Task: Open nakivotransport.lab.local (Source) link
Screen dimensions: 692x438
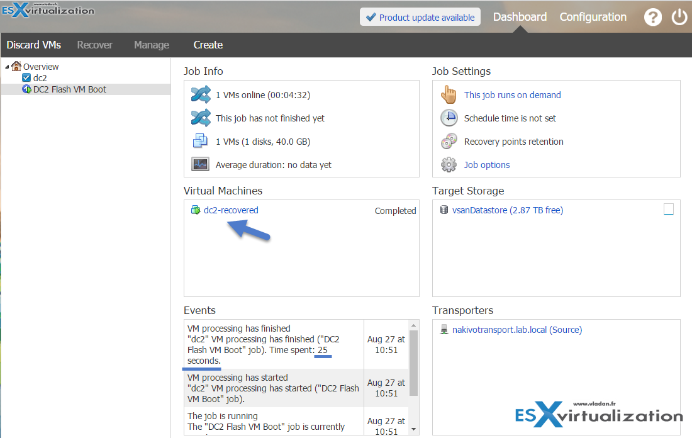Action: point(517,330)
